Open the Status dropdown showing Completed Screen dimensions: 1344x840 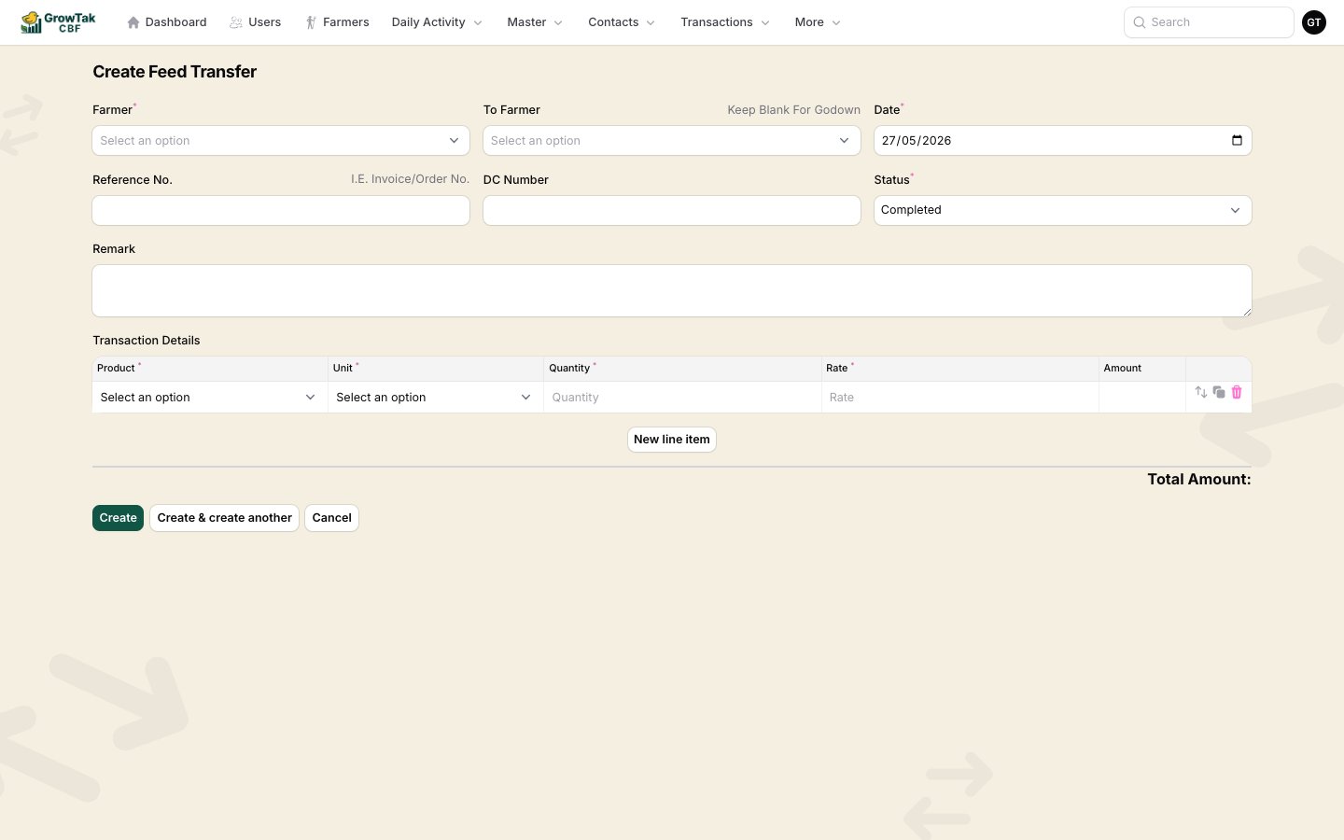coord(1062,210)
